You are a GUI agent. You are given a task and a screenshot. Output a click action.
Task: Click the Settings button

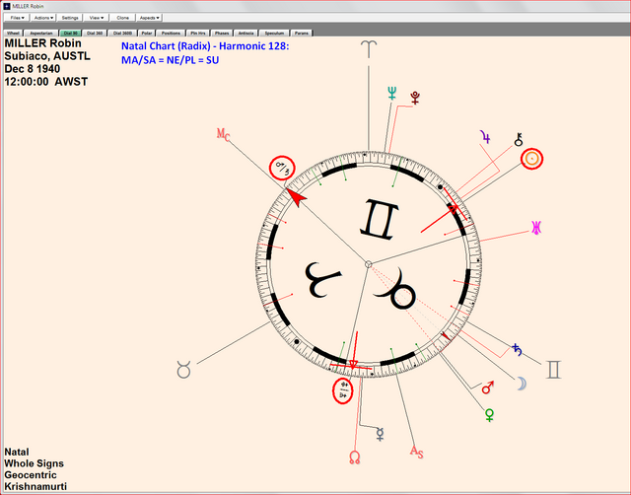[70, 18]
